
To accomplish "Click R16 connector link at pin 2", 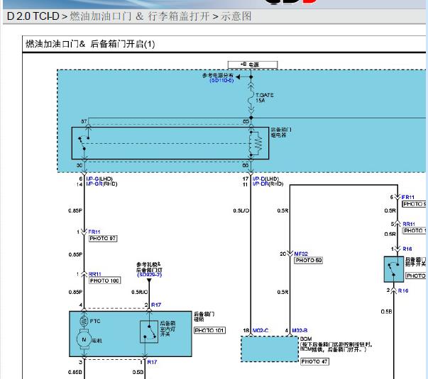I will coord(403,290).
